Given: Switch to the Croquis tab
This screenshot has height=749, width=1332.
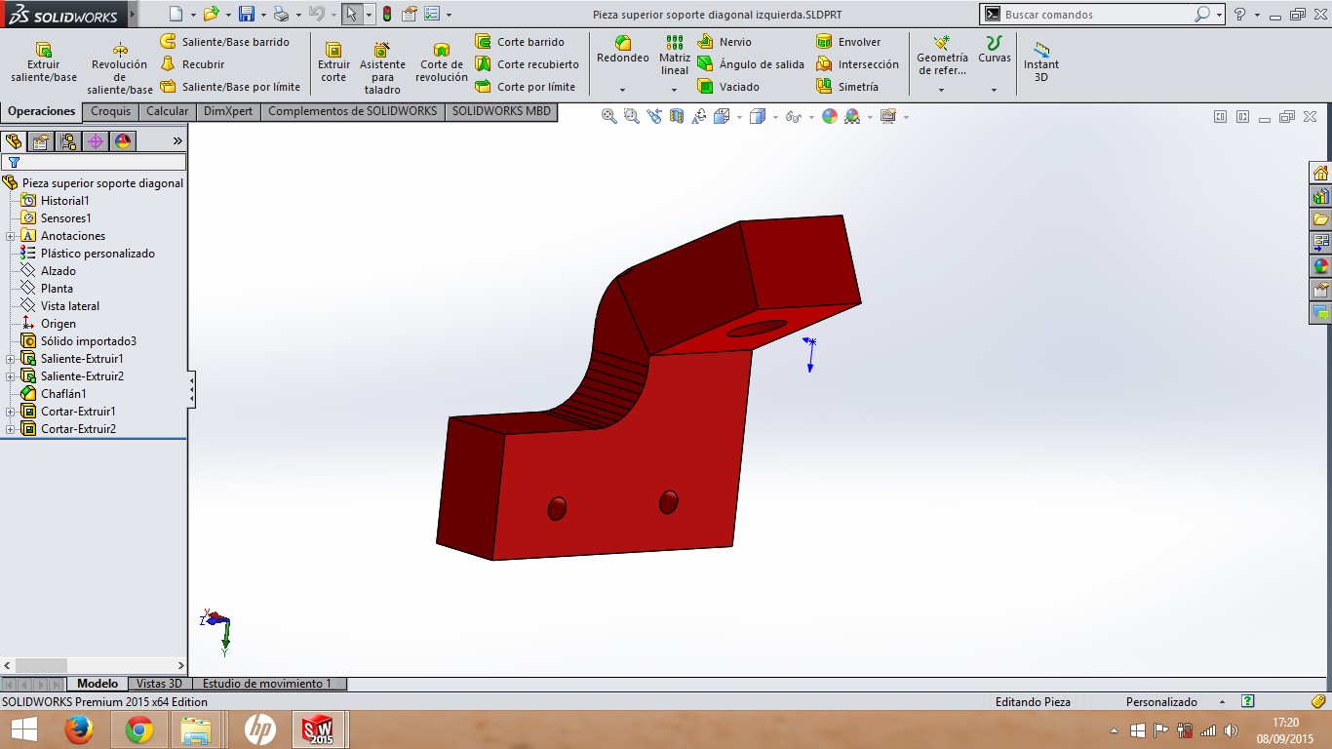Looking at the screenshot, I should (111, 111).
